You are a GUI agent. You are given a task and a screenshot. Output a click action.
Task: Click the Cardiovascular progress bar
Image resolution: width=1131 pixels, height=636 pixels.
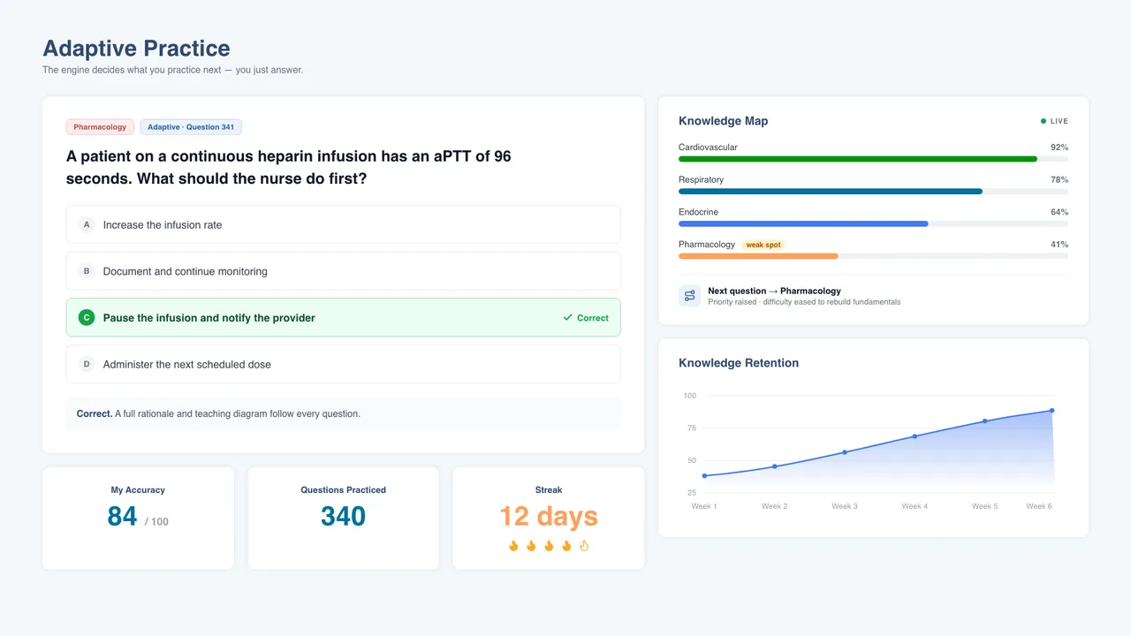point(873,159)
